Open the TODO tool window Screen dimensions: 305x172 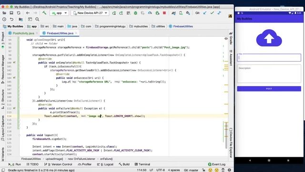32,164
